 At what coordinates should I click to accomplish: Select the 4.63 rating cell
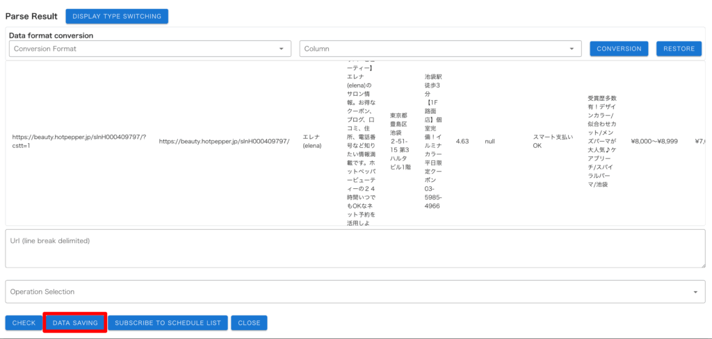(462, 141)
